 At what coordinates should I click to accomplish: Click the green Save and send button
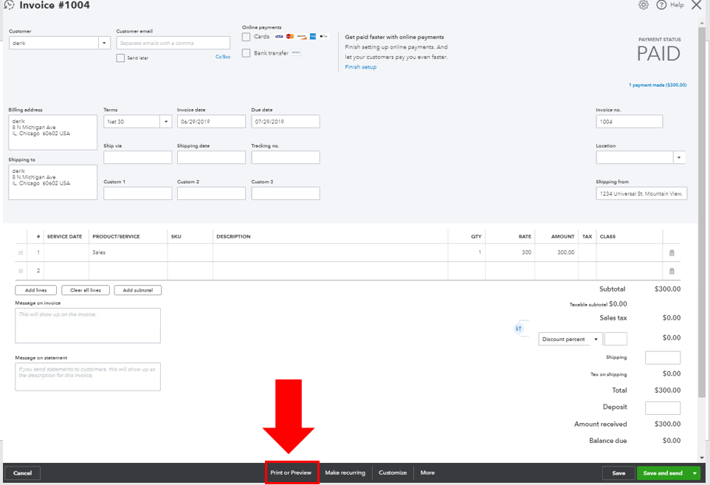point(663,473)
